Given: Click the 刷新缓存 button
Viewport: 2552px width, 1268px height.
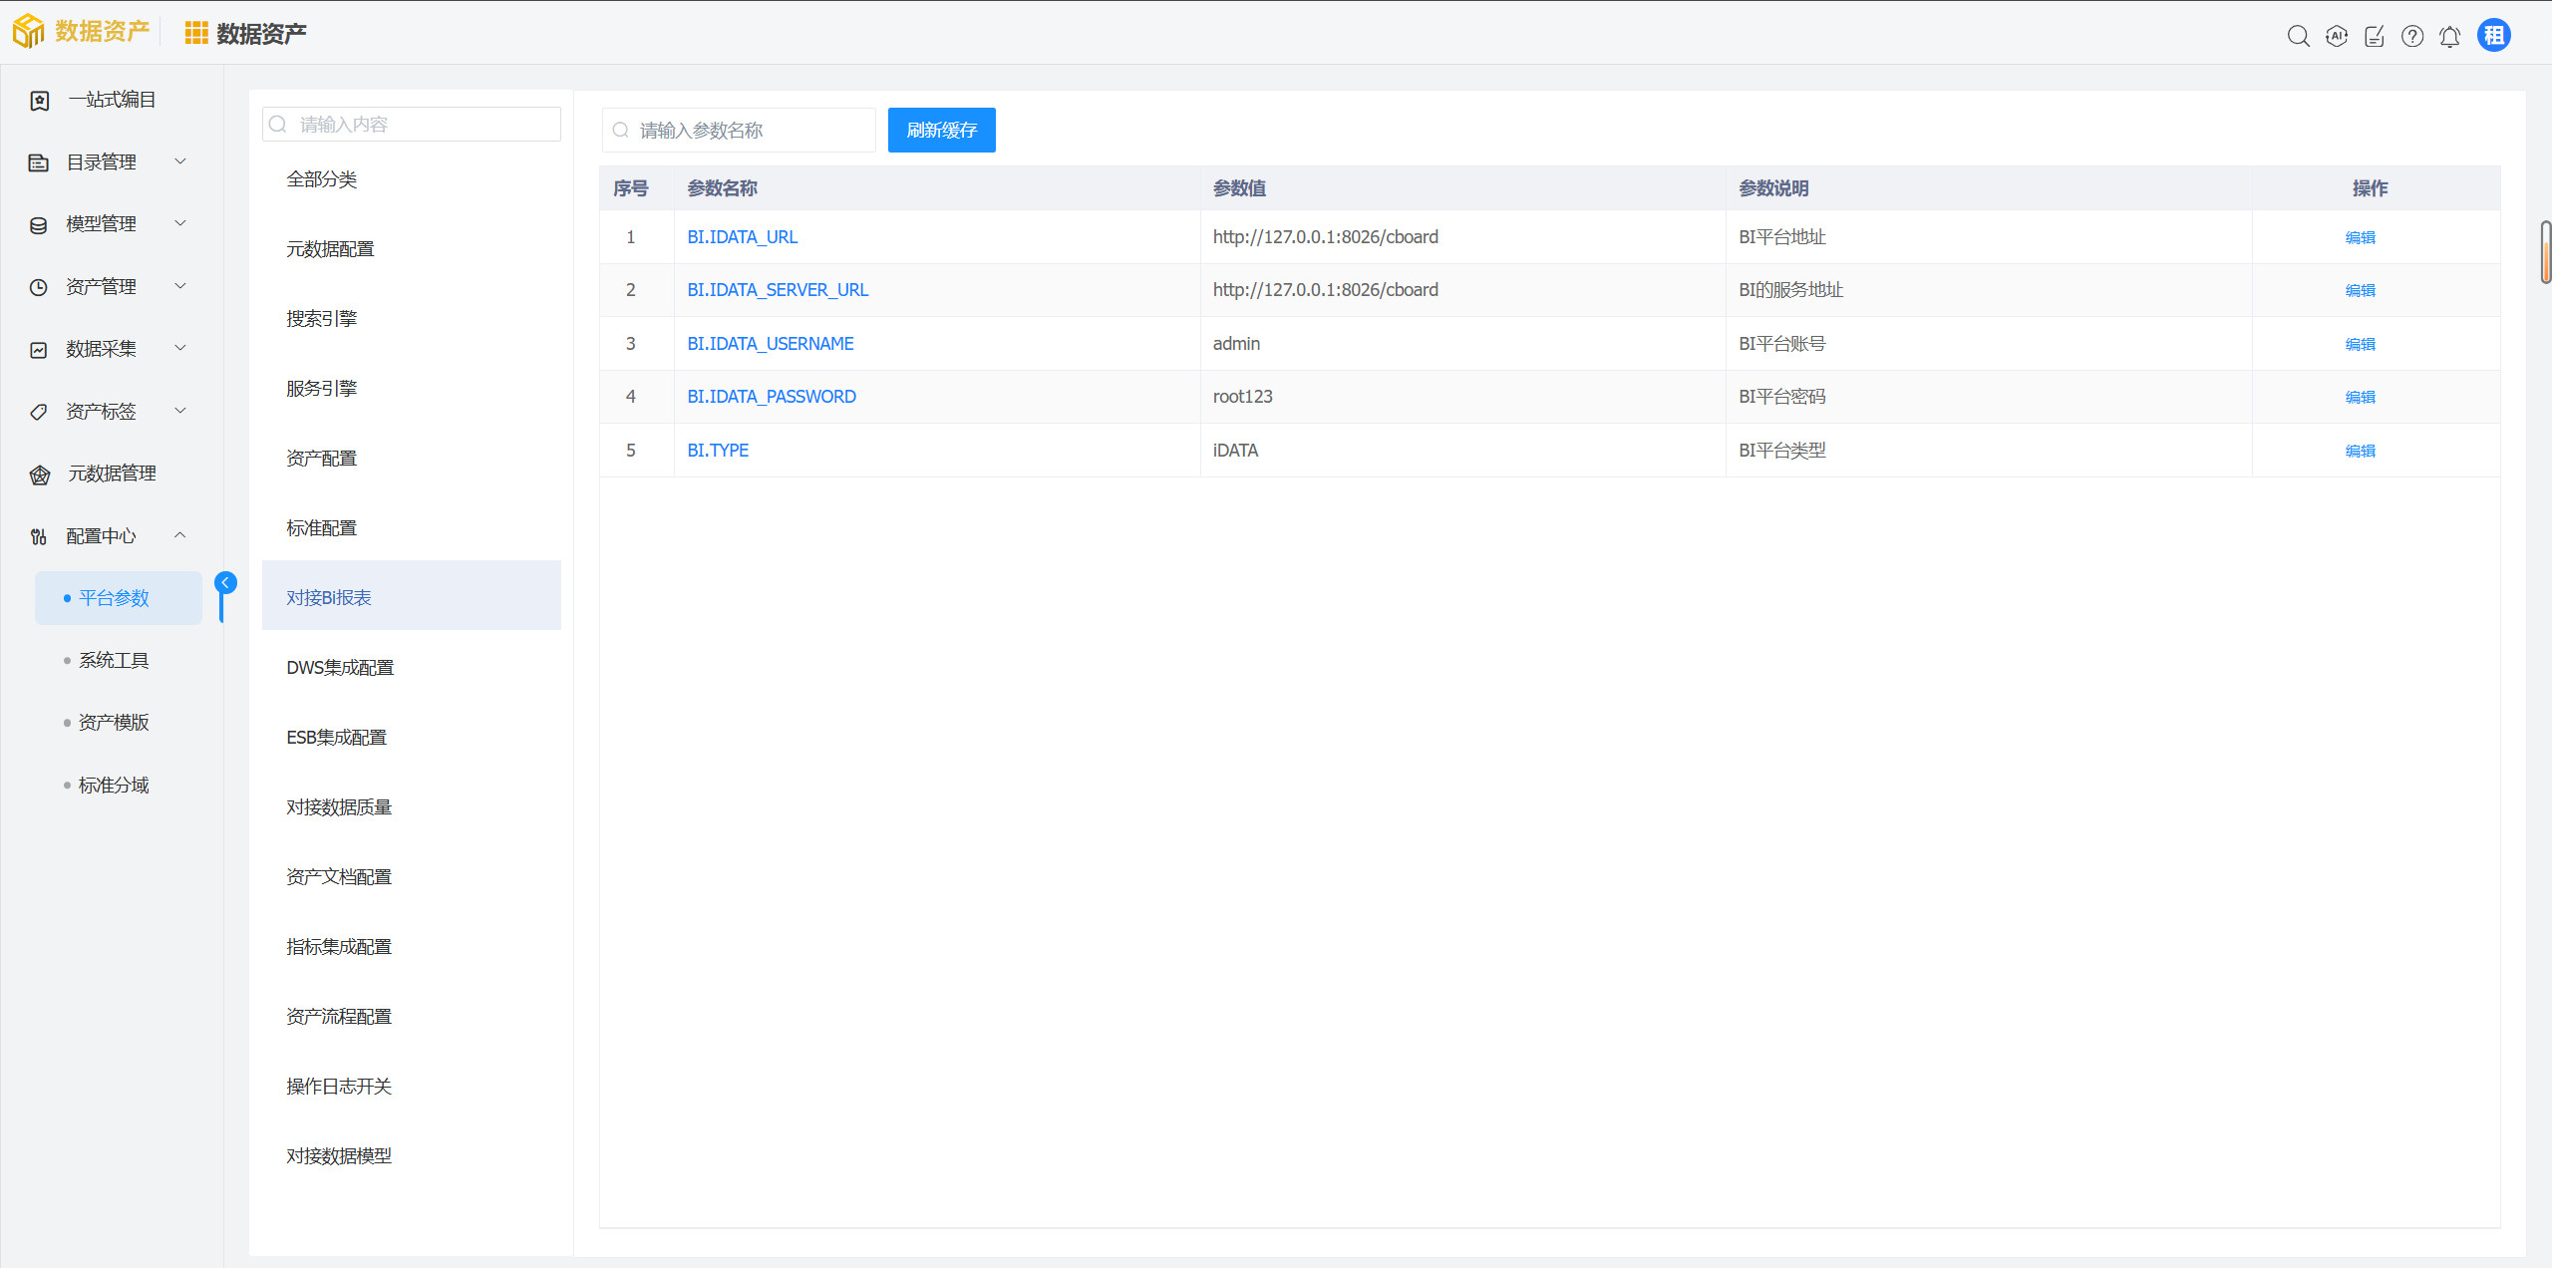Looking at the screenshot, I should tap(941, 130).
